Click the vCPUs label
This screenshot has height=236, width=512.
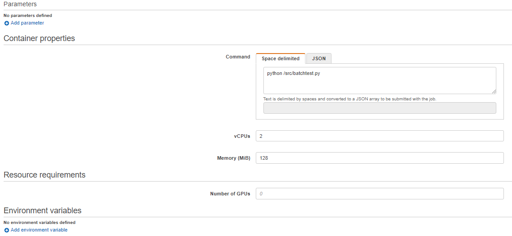pyautogui.click(x=241, y=136)
